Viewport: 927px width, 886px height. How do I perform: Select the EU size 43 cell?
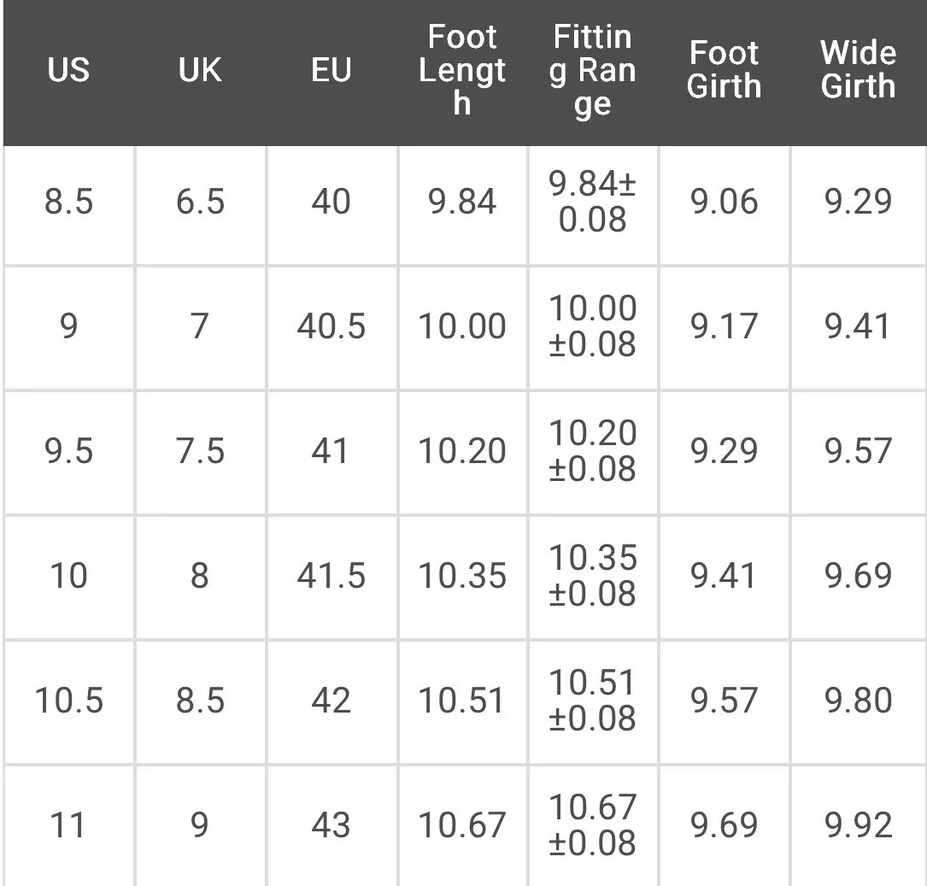331,826
